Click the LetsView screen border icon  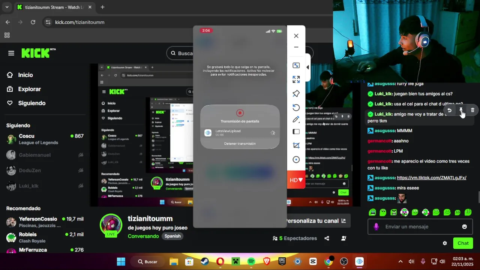click(x=296, y=132)
